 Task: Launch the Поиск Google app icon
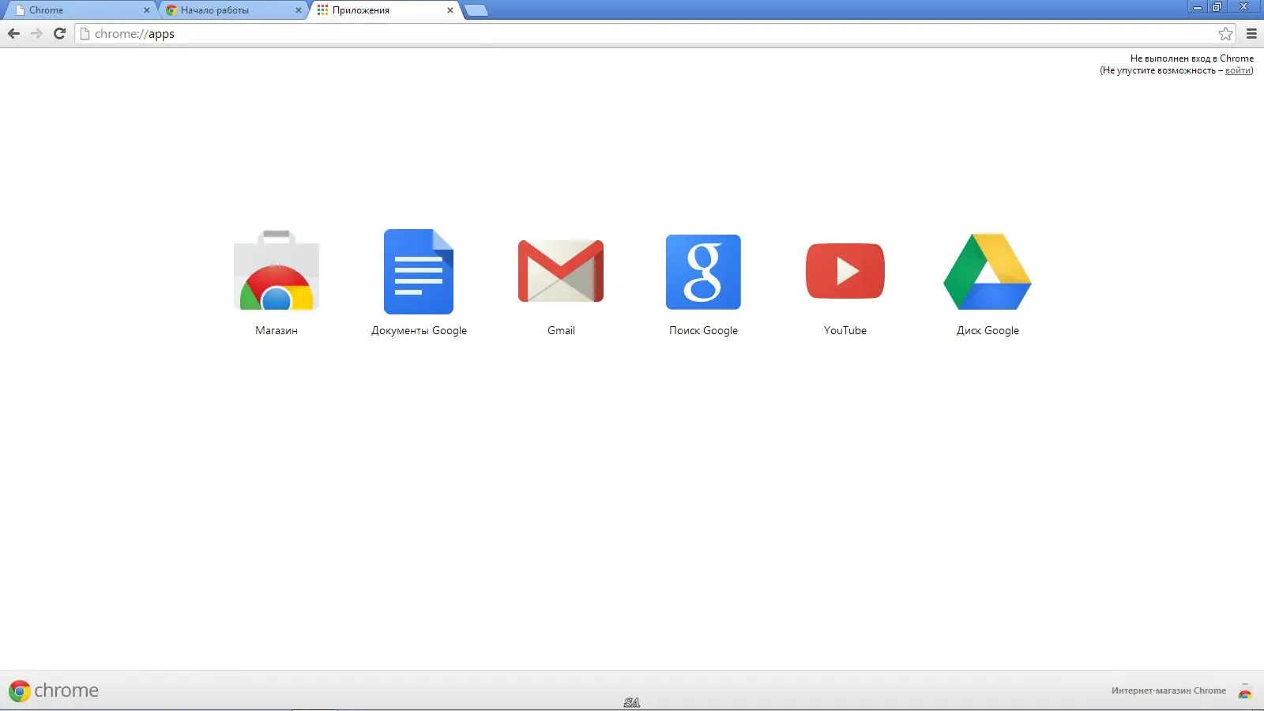click(x=703, y=271)
